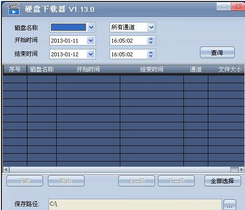The image size is (245, 210).
Task: Click the clapperboard app icon in title bar
Action: pos(14,9)
